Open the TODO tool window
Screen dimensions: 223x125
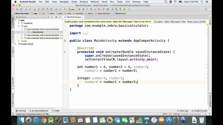(x=56, y=111)
